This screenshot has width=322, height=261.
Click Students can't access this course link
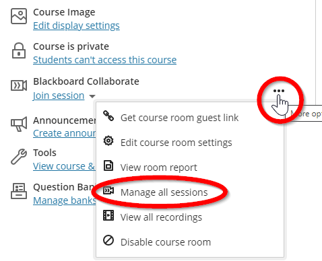(104, 60)
